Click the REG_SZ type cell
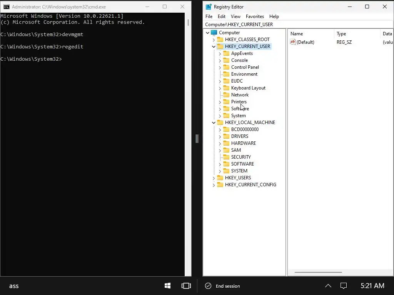 [x=344, y=42]
